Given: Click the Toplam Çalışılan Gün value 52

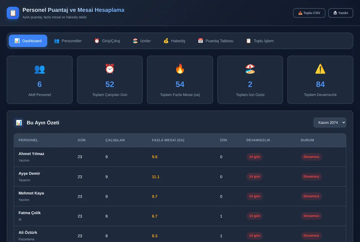Looking at the screenshot, I should (x=110, y=84).
